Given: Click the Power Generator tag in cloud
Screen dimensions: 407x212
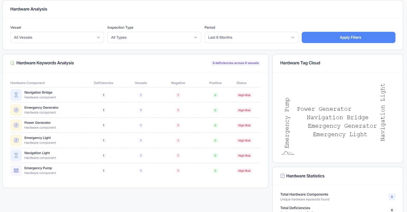Looking at the screenshot, I should point(324,109).
